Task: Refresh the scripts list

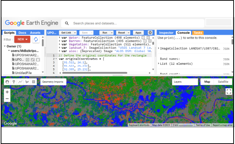Action: pos(36,39)
